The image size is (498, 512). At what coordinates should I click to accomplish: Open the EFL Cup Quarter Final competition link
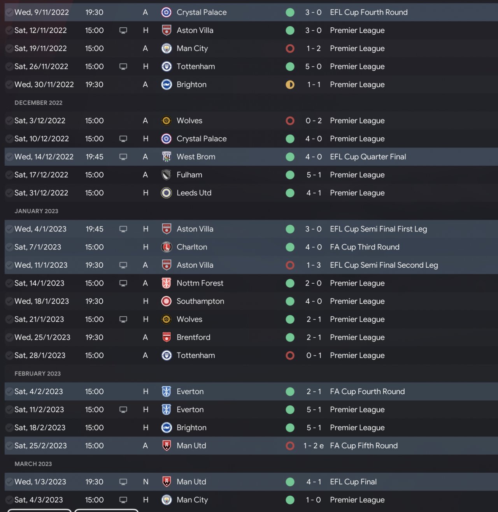(x=368, y=157)
